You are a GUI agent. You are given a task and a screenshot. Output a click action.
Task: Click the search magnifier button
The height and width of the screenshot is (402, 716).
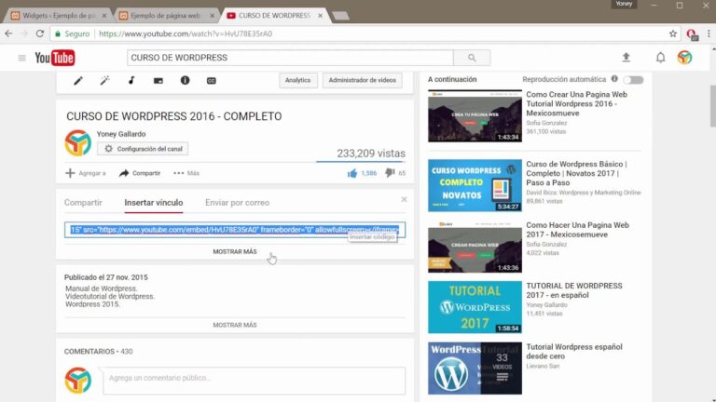coord(472,58)
